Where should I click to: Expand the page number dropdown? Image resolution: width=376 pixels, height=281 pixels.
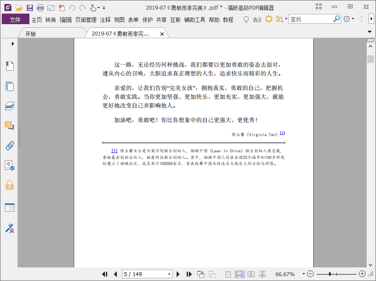tap(169, 274)
